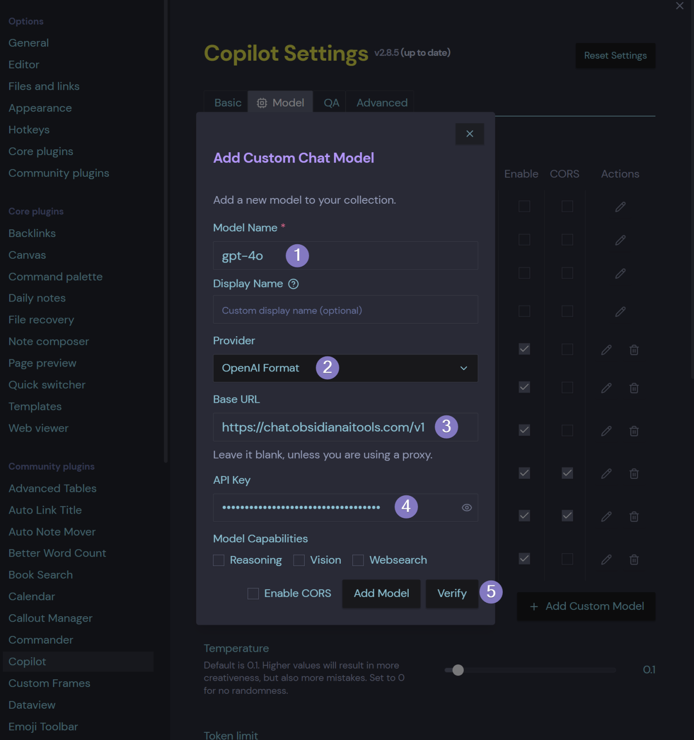The height and width of the screenshot is (740, 694).
Task: Adjust the Temperature slider handle
Action: click(x=458, y=670)
